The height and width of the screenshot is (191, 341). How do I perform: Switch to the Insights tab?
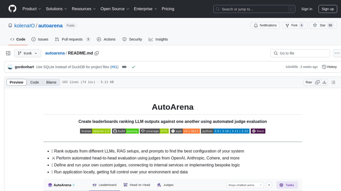pos(158,39)
